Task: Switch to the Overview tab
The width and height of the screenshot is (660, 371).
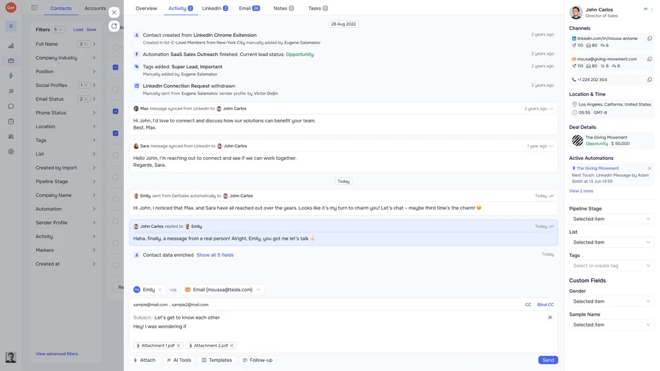Action: pos(146,8)
